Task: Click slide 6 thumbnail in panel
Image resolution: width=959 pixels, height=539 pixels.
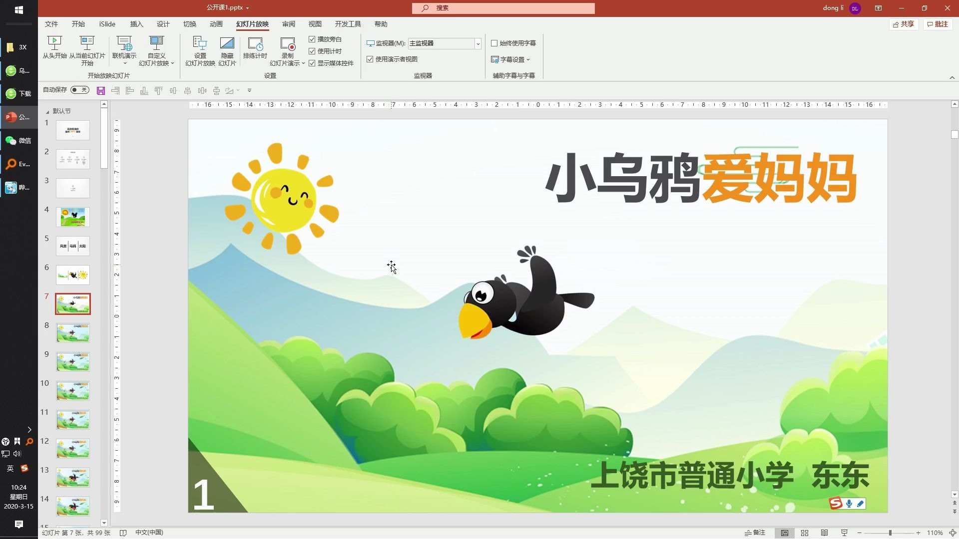Action: 72,274
